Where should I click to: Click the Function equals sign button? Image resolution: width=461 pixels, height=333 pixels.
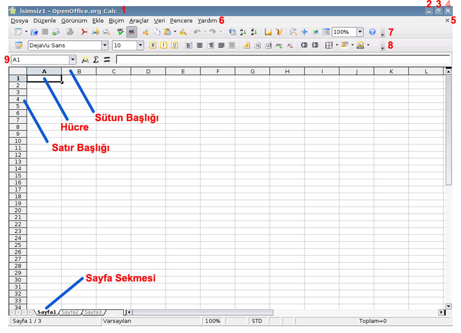[x=107, y=60]
